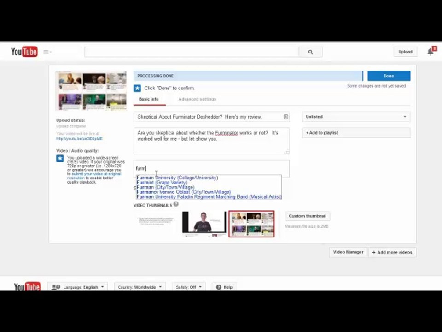Click the blue Done button

click(x=389, y=76)
